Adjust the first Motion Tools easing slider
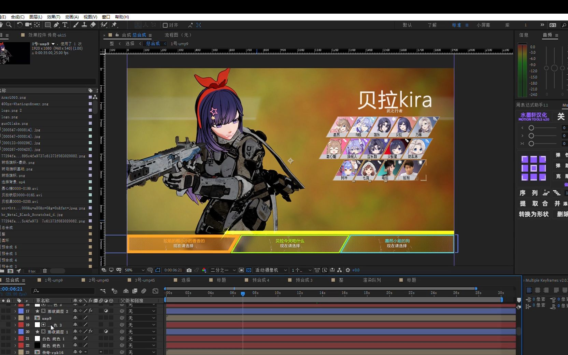Screen dimensions: 568x355 [531, 128]
